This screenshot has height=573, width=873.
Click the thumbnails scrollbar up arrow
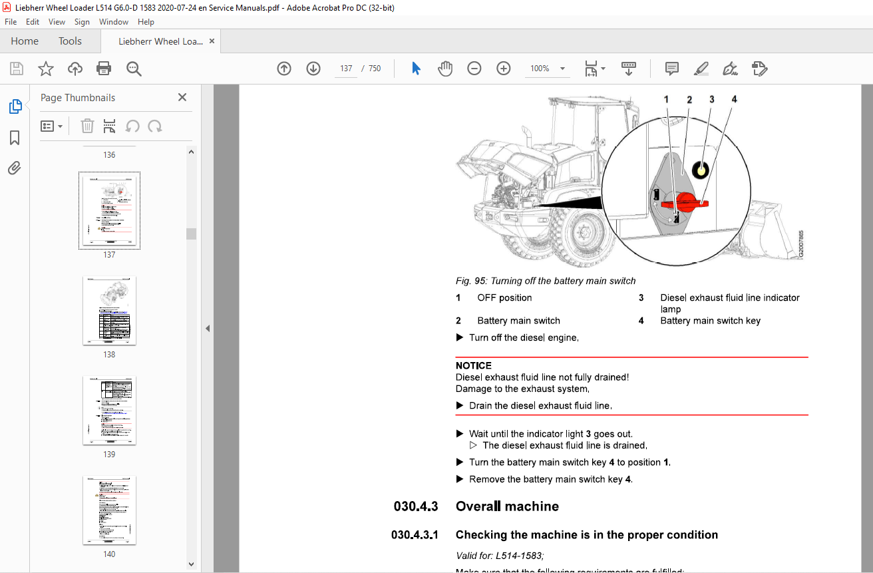click(192, 152)
